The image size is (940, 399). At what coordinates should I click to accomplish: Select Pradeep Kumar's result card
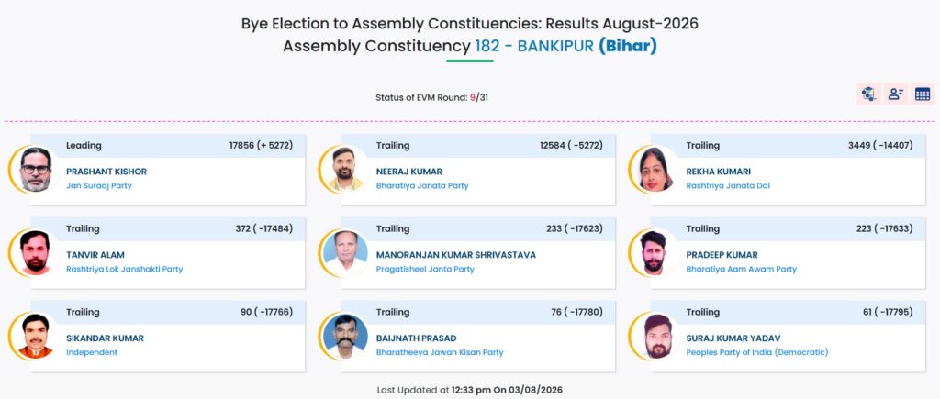788,253
